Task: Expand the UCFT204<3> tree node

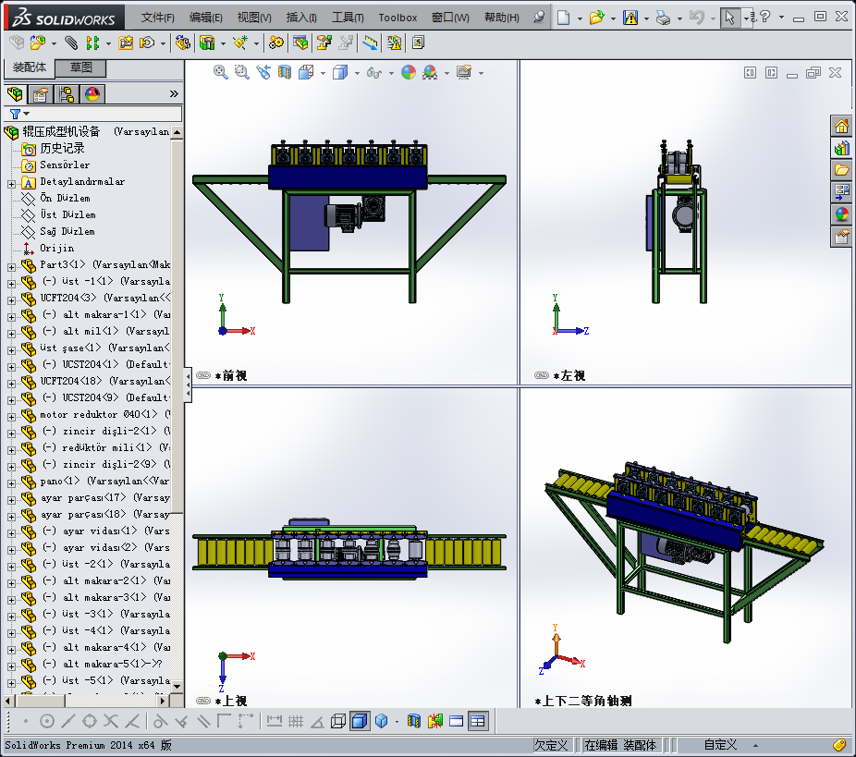Action: coord(11,300)
